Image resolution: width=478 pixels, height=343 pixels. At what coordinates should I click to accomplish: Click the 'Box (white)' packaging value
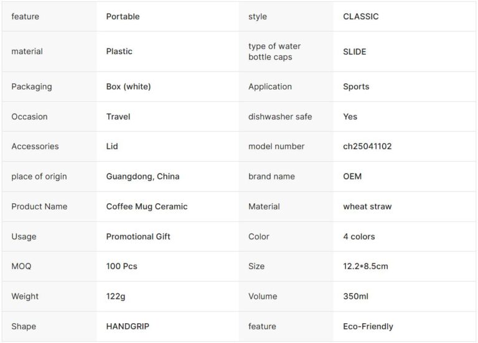[x=128, y=86]
